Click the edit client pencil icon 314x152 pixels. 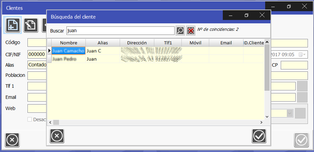(31, 25)
